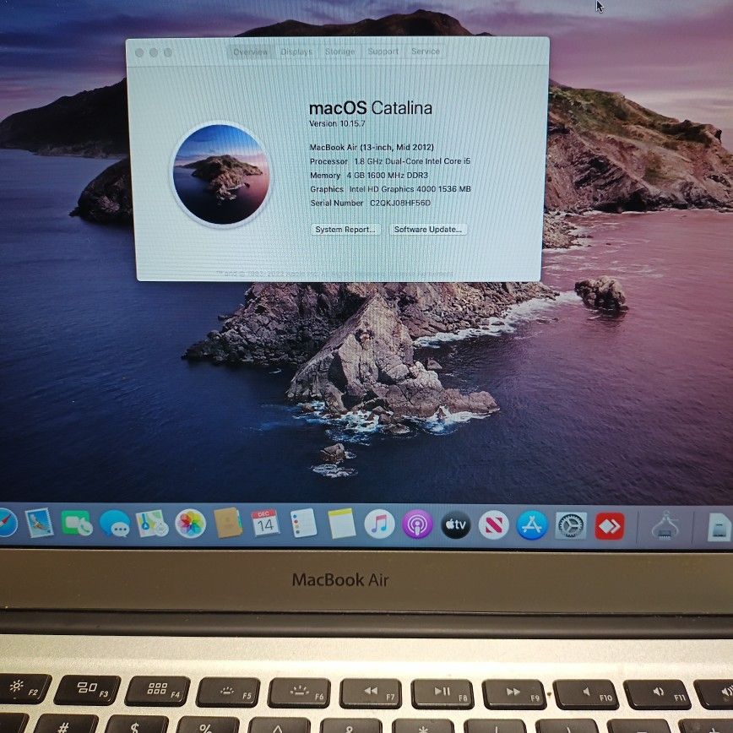Click the Software Update... button
The width and height of the screenshot is (733, 733).
click(x=428, y=230)
